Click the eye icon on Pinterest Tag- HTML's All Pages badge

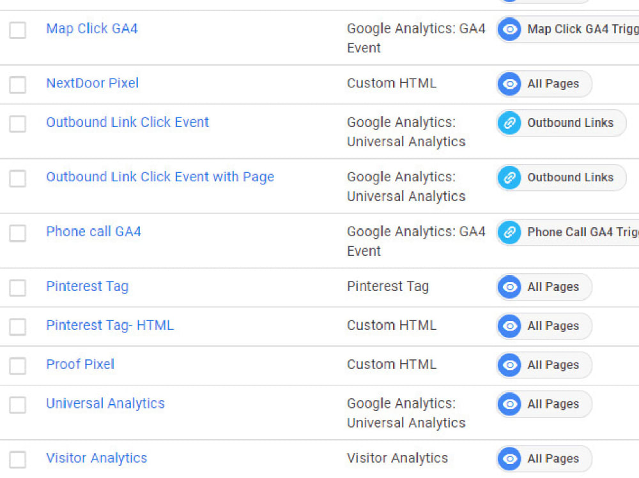click(x=509, y=326)
